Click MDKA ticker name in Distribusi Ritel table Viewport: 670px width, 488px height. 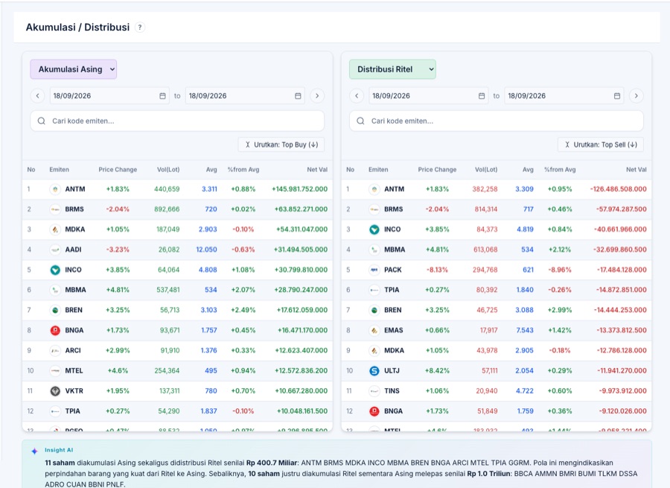click(x=394, y=350)
